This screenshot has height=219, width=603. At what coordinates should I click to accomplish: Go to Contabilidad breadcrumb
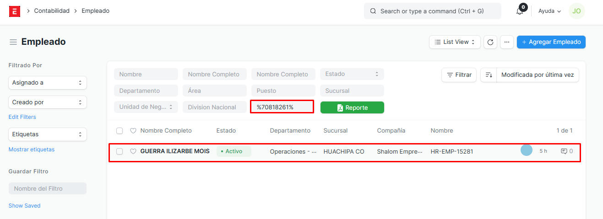tap(52, 11)
